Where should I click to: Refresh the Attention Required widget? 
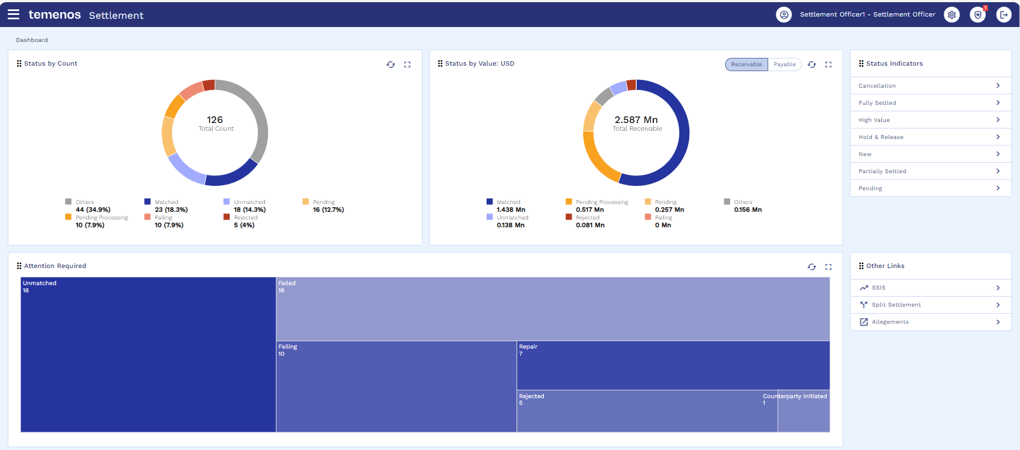click(812, 267)
